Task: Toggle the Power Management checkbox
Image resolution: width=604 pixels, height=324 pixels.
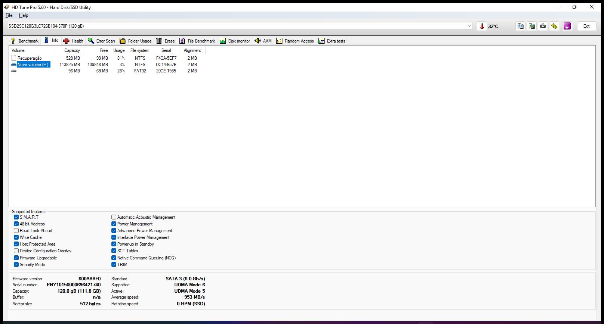Action: coord(114,224)
